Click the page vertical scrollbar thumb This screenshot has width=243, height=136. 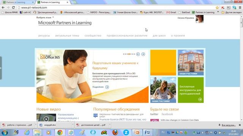[241, 23]
